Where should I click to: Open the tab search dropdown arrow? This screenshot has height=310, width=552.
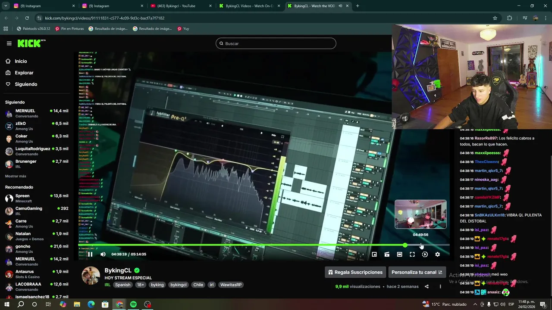(x=6, y=6)
